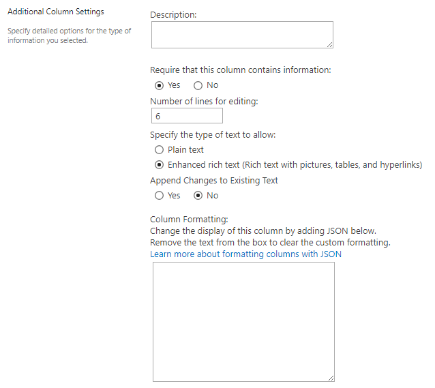The width and height of the screenshot is (435, 388).
Task: Click the Number of lines for editing label
Action: click(x=204, y=102)
